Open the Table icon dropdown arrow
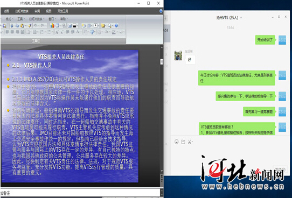The width and height of the screenshot is (292, 198). tap(60, 25)
